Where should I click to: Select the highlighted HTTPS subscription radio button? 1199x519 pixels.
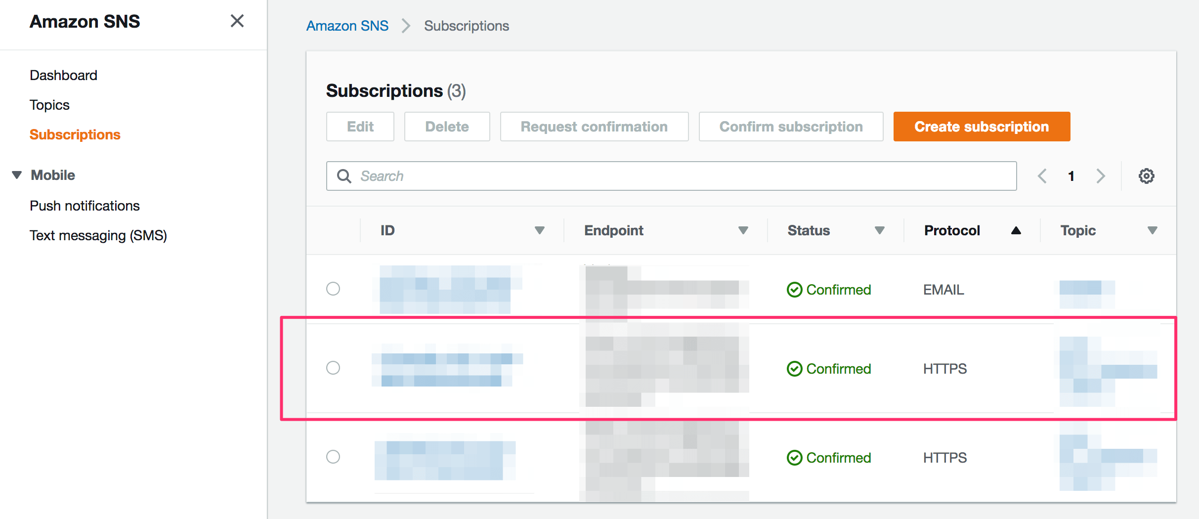333,368
